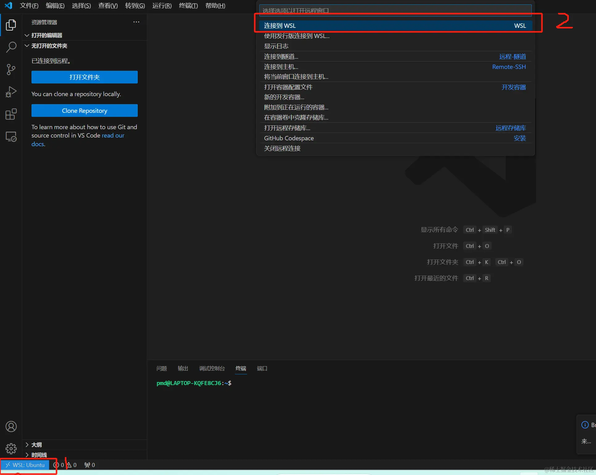Expand the 时间线 section
This screenshot has width=596, height=475.
click(x=85, y=455)
